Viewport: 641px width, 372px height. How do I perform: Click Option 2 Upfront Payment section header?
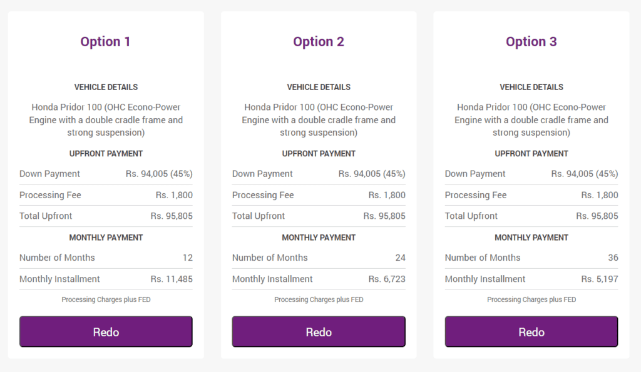point(319,154)
